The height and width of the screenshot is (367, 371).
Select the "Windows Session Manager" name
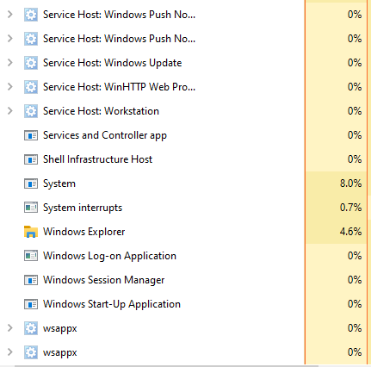coord(104,280)
